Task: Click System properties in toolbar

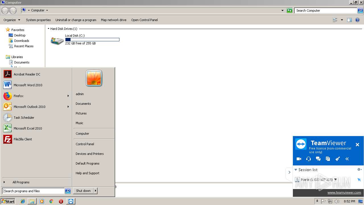Action: point(38,20)
